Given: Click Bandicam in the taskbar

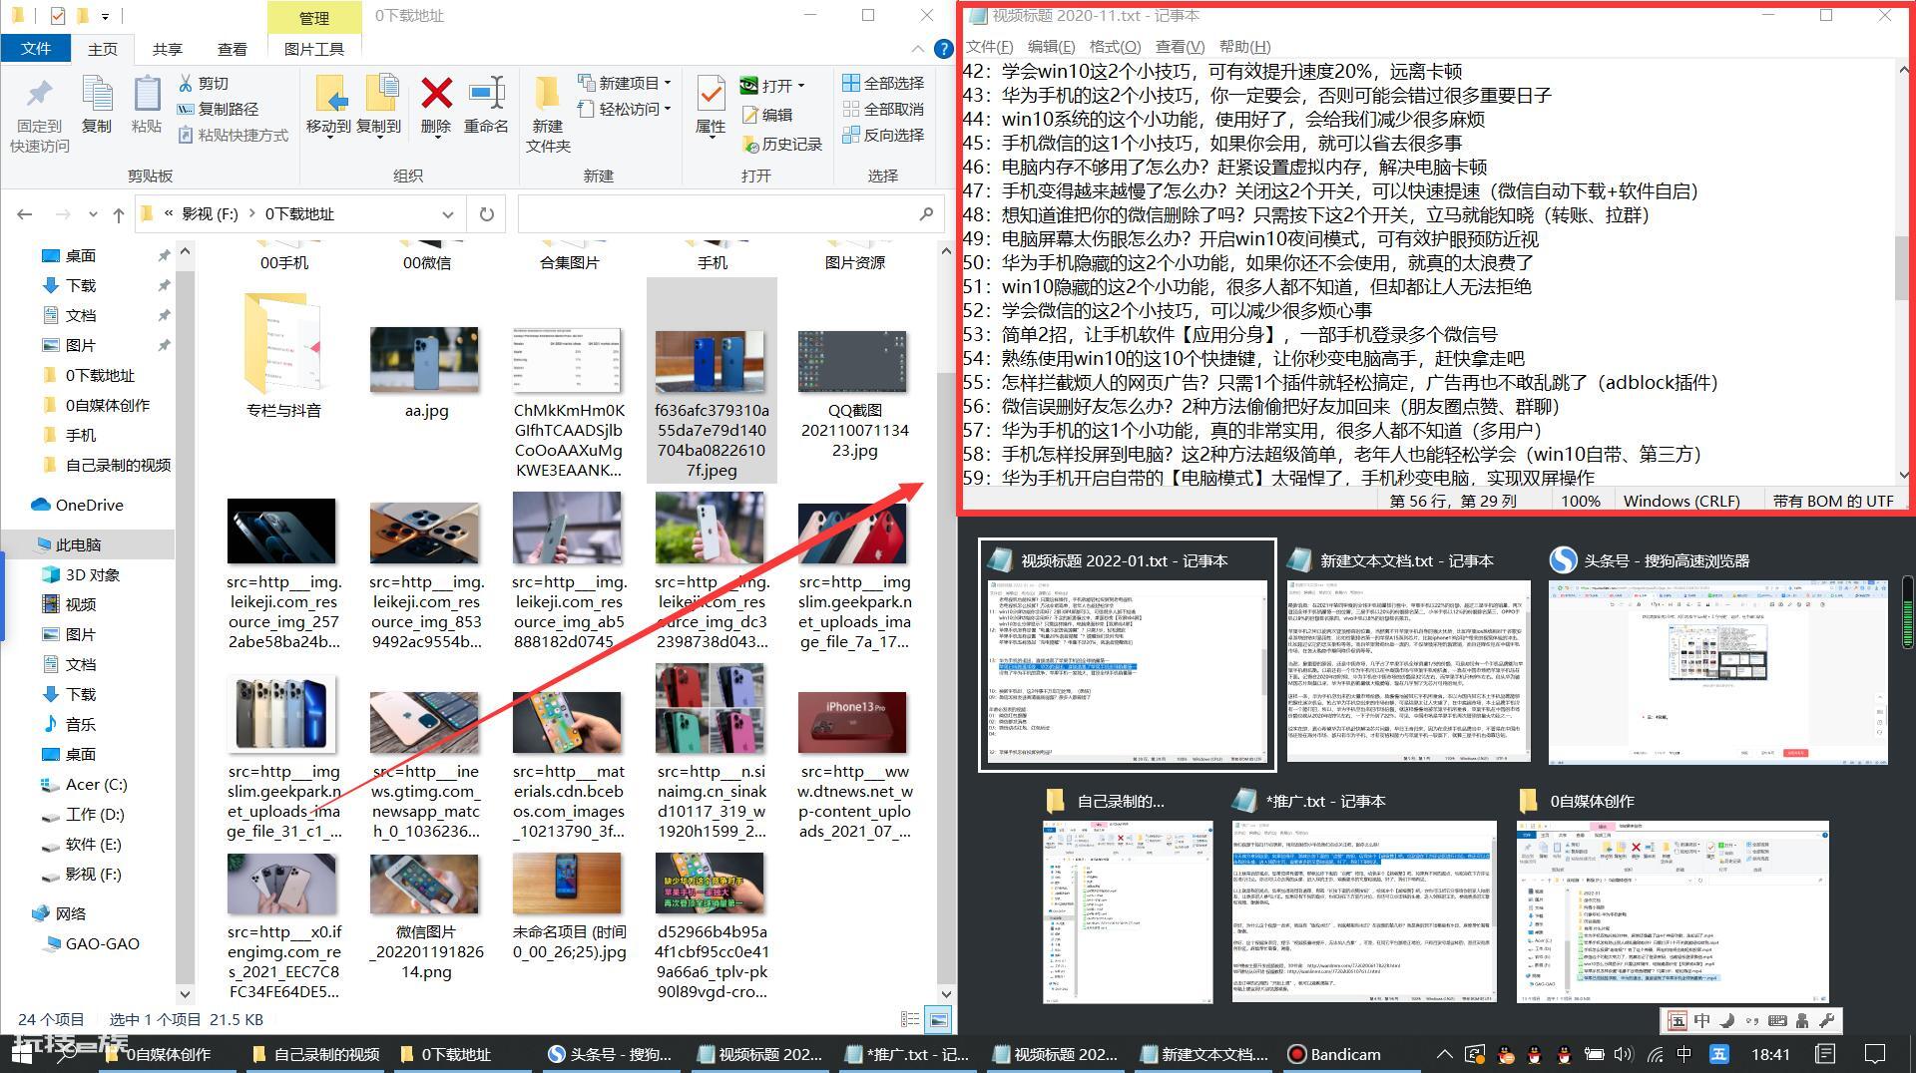Looking at the screenshot, I should pyautogui.click(x=1334, y=1054).
